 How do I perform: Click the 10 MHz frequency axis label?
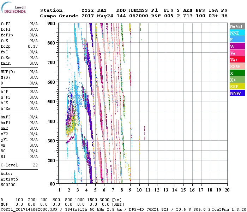tap(139, 190)
